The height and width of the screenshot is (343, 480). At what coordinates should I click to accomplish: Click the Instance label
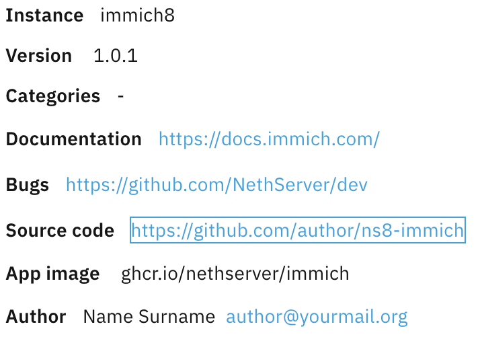44,15
